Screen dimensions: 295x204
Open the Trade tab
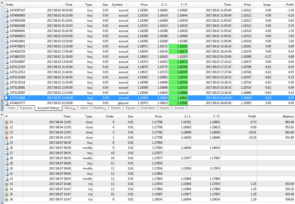[11, 108]
